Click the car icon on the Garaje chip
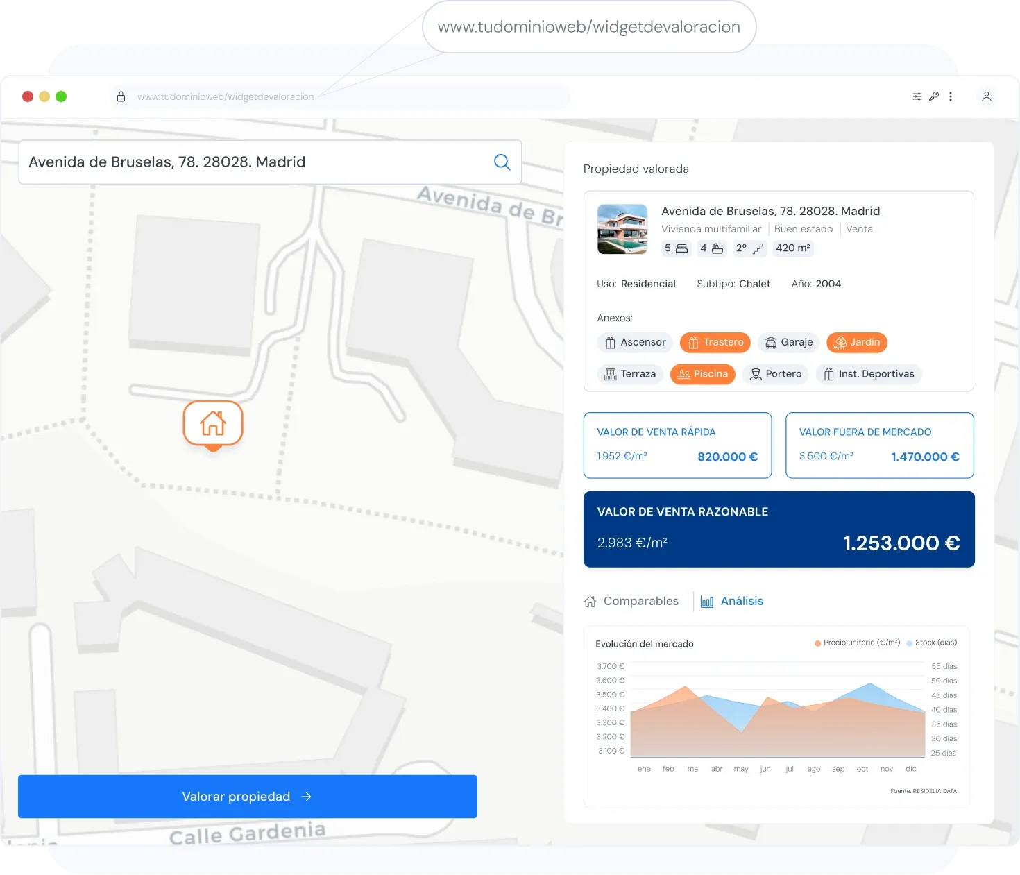The image size is (1020, 875). (x=771, y=342)
